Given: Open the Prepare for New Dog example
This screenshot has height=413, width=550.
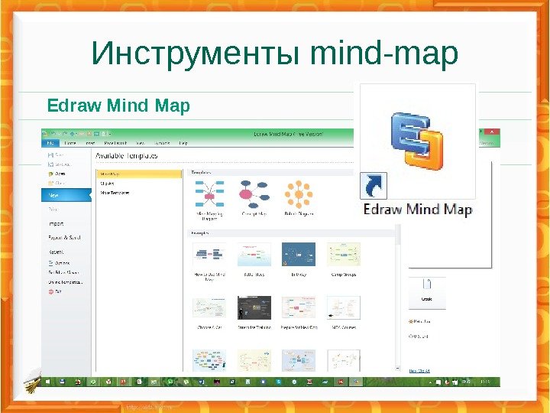Looking at the screenshot, I should 299,307.
